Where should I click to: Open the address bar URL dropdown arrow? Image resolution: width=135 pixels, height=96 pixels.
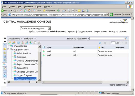coord(107,15)
